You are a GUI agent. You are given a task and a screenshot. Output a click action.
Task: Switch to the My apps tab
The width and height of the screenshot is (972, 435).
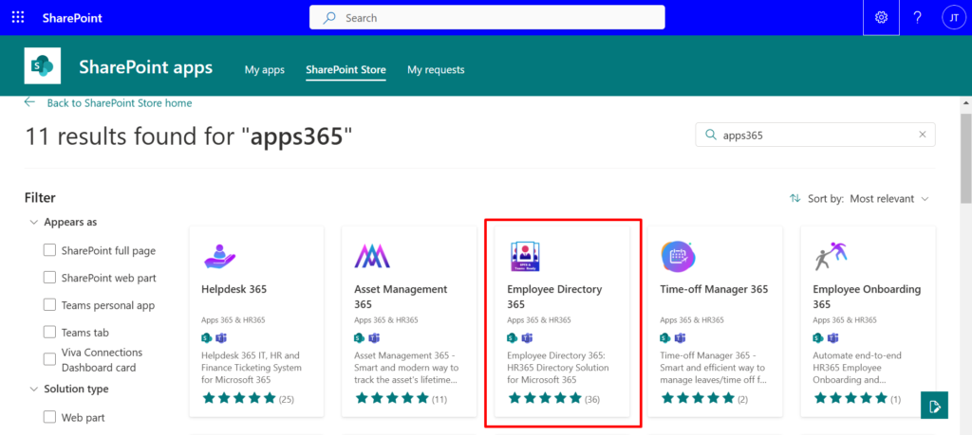point(265,70)
